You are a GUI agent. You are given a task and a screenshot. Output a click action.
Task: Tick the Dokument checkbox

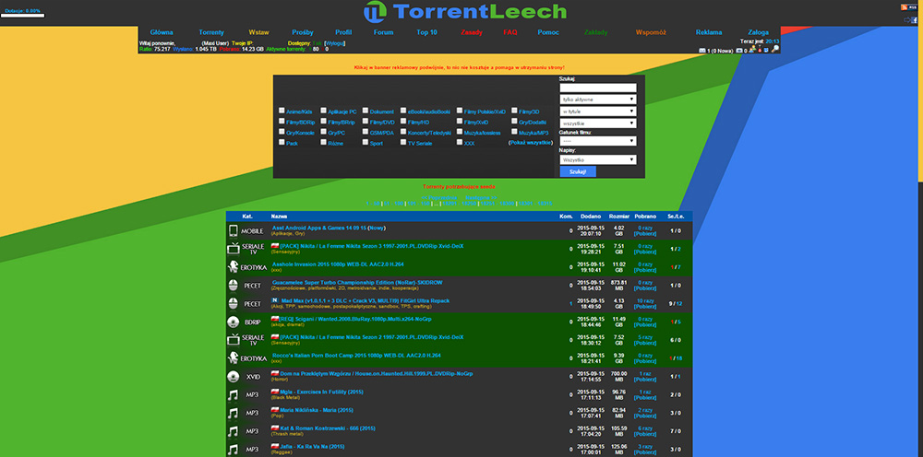(366, 110)
